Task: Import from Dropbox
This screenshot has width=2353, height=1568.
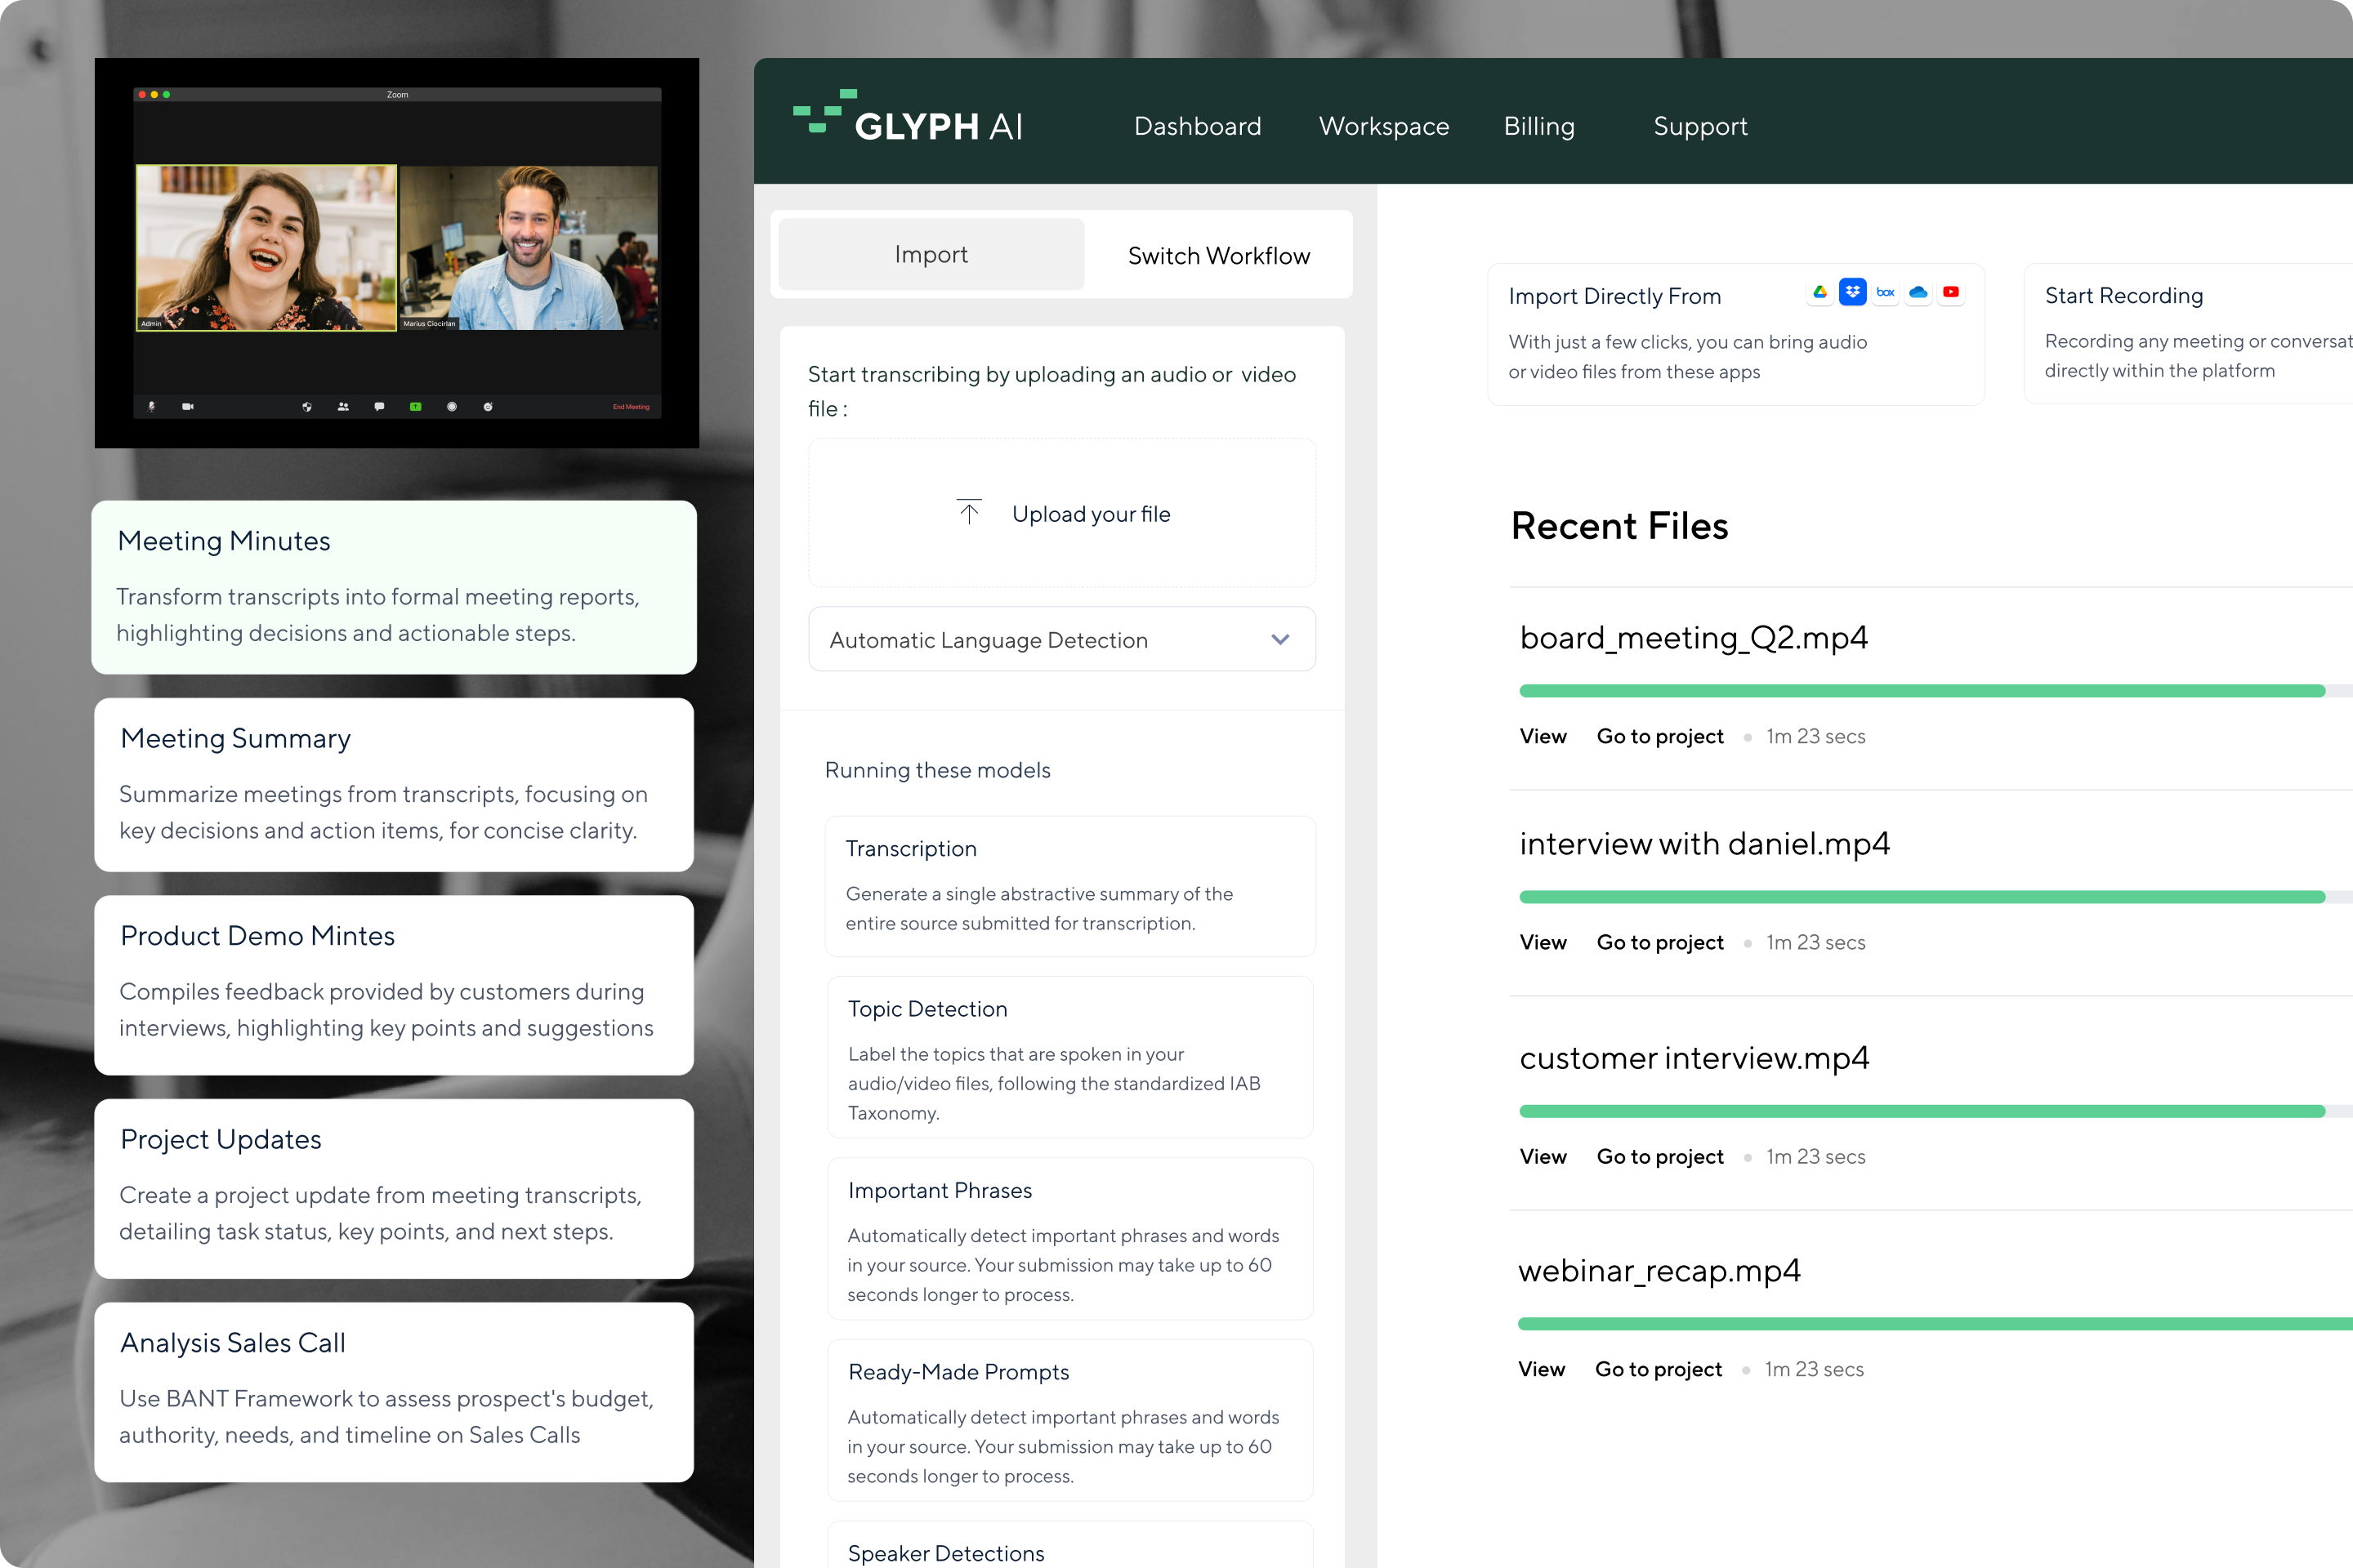Action: 1854,292
